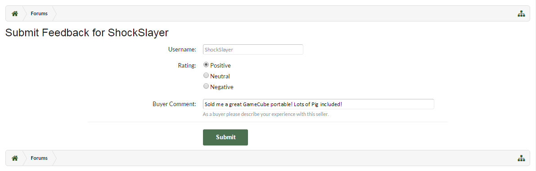
Task: Select the Negative rating radio button
Action: point(206,86)
